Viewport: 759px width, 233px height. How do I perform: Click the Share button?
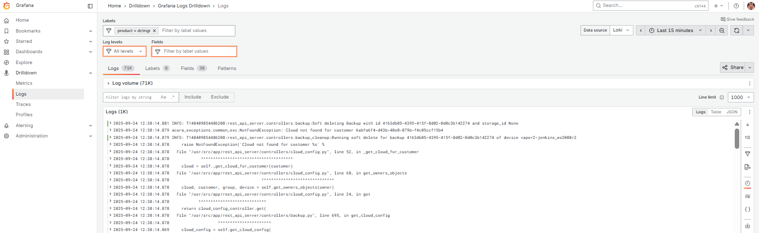click(733, 67)
